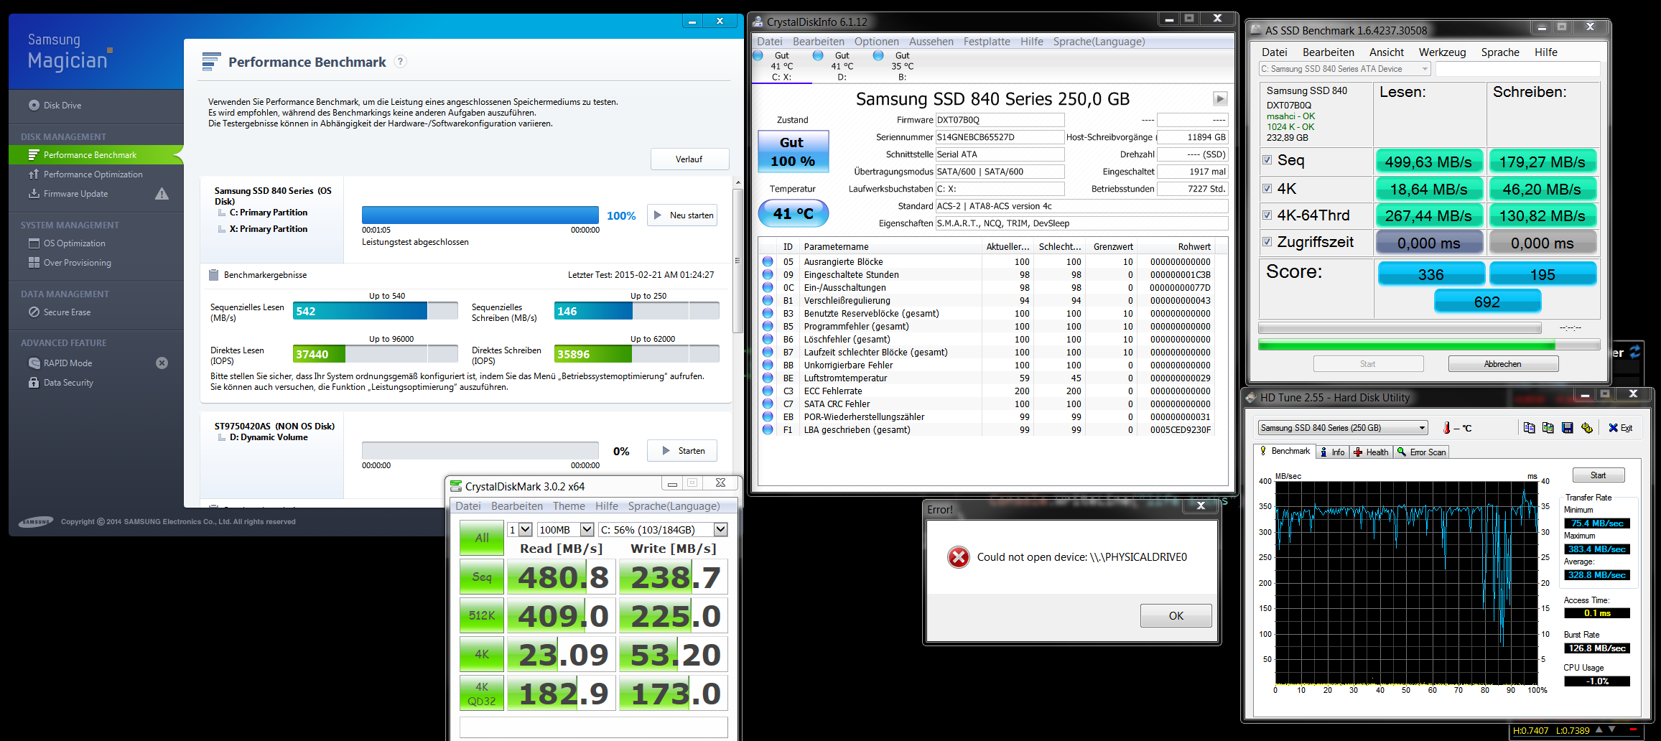Click Starten for ST9750420AS disk
The width and height of the screenshot is (1661, 741).
click(x=682, y=451)
